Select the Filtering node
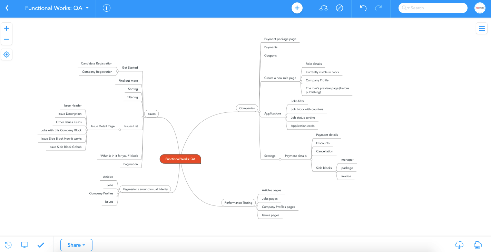 click(132, 97)
